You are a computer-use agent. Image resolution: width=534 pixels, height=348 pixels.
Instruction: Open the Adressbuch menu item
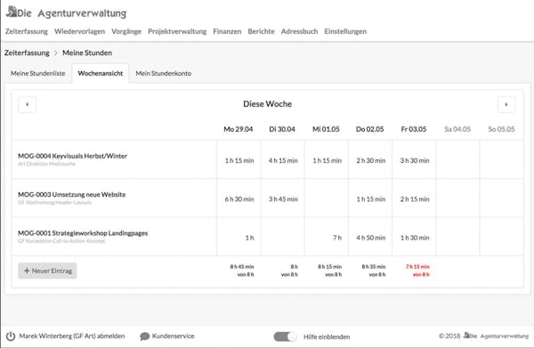tap(299, 31)
